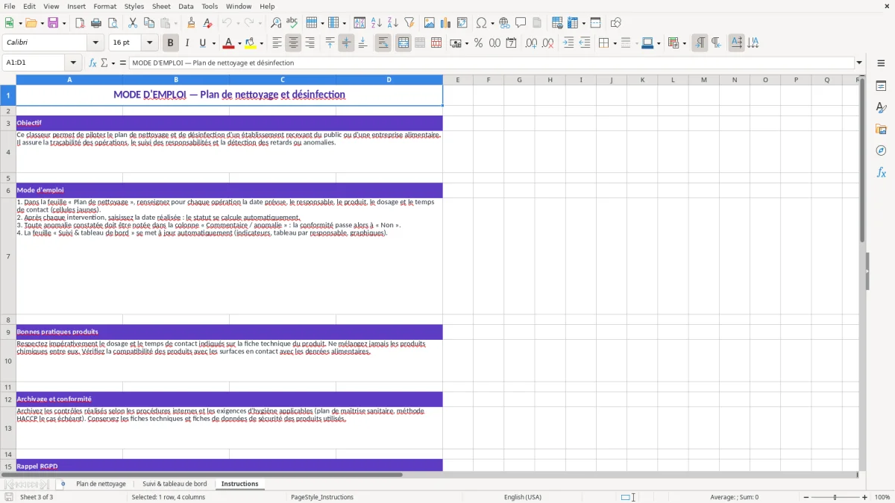Adjust the zoom slider in status bar
Image resolution: width=895 pixels, height=503 pixels.
point(835,497)
